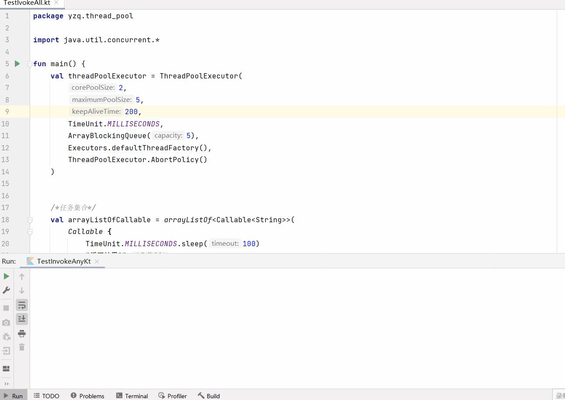Click the Exit icon in the Run toolbar
The height and width of the screenshot is (400, 565).
coord(6,351)
